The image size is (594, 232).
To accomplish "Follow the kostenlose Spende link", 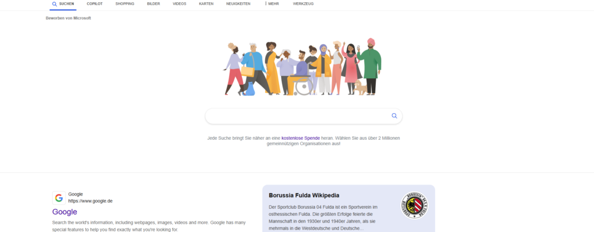I will [300, 138].
